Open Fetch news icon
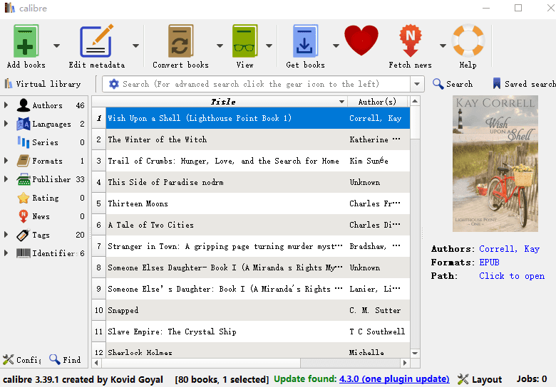 [410, 41]
